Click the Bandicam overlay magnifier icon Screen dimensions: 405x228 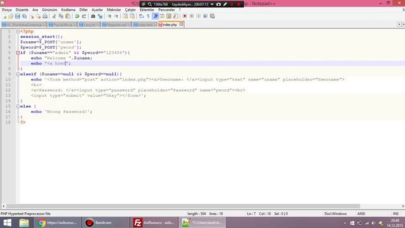point(150,4)
